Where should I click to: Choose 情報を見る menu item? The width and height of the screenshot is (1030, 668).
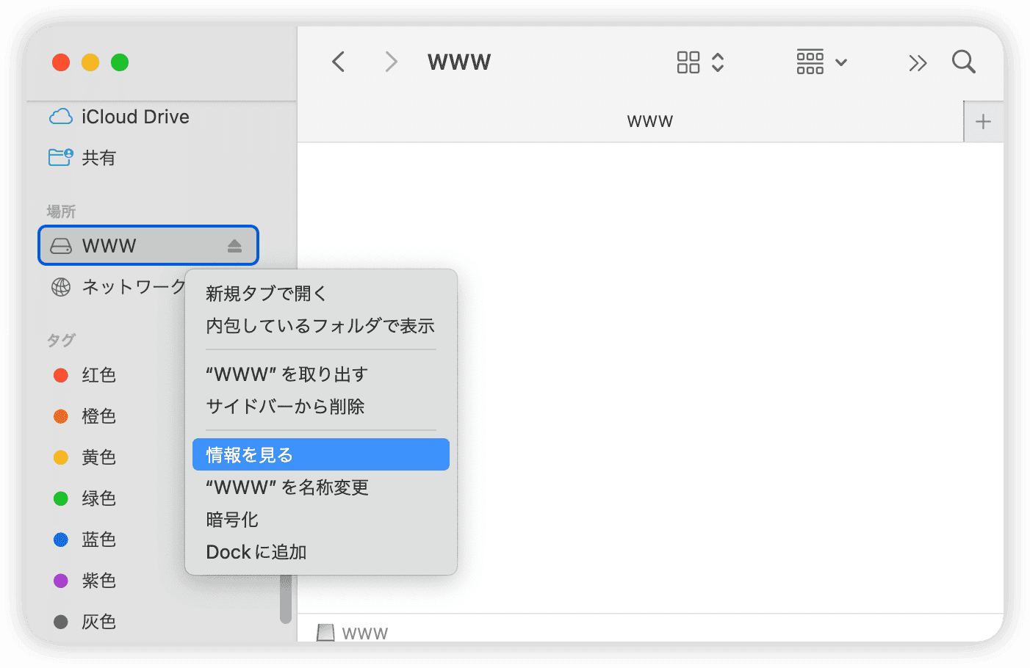click(321, 455)
